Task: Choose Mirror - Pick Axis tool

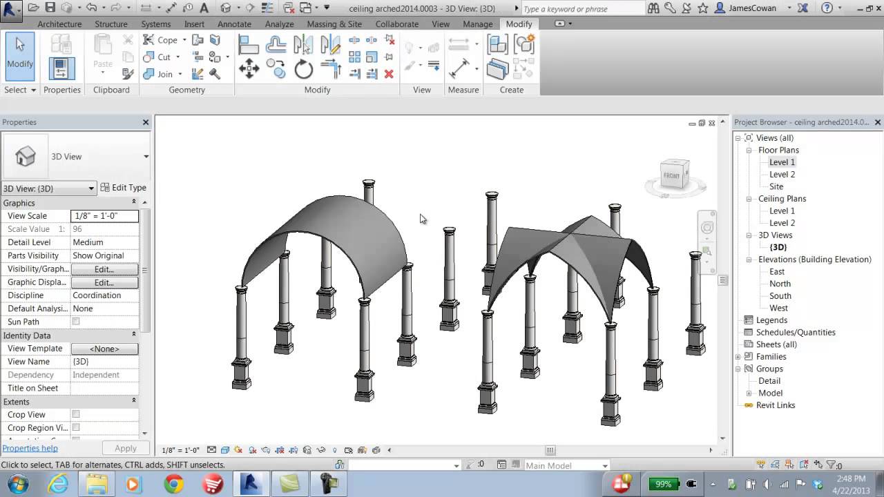Action: pos(302,45)
